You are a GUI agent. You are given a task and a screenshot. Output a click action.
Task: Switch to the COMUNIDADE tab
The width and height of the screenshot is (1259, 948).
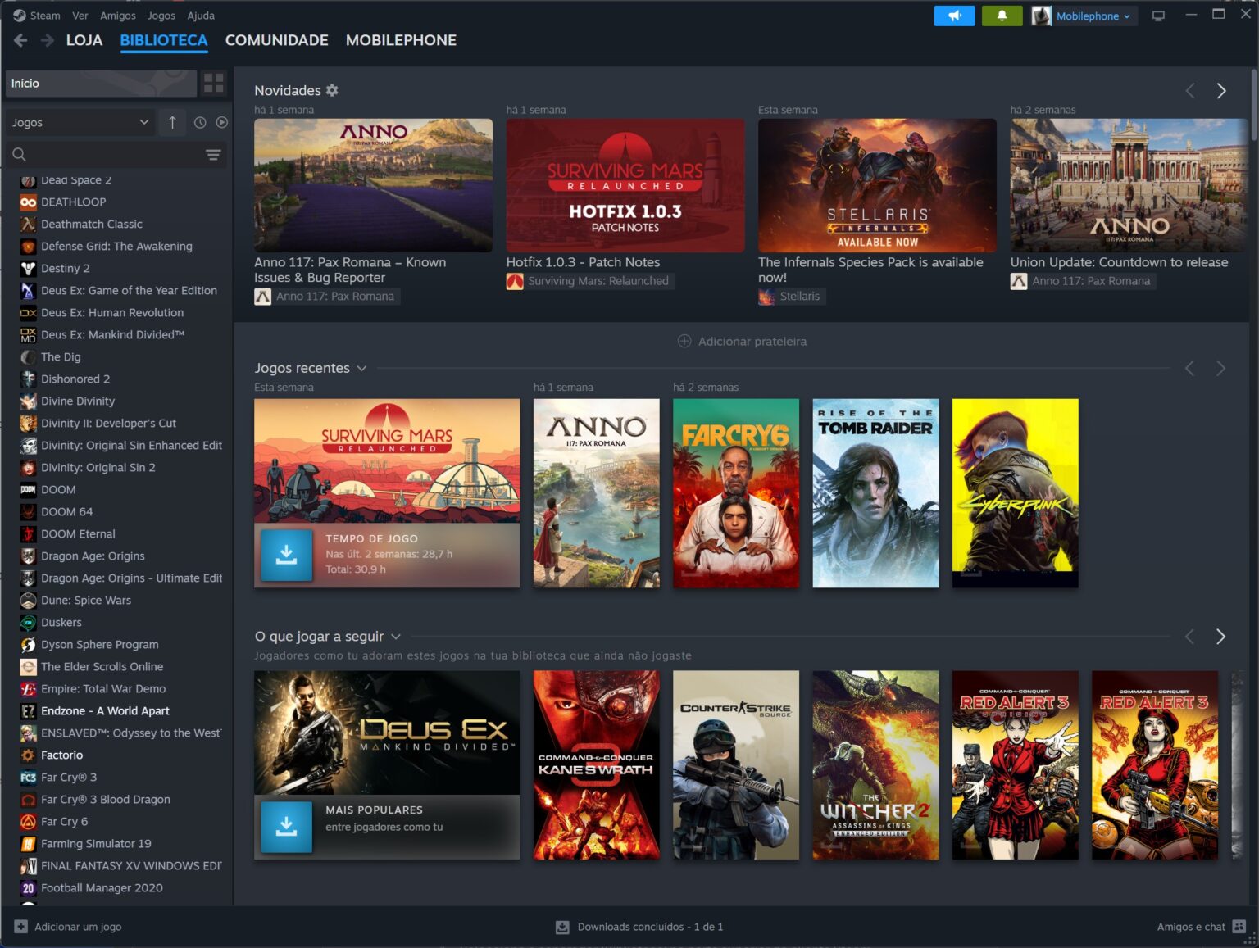(x=276, y=40)
